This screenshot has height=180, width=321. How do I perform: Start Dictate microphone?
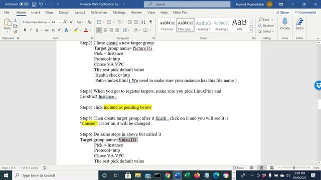point(285,24)
